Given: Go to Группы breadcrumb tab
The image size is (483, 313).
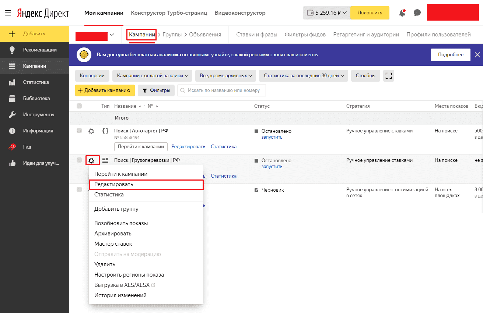Looking at the screenshot, I should tap(172, 35).
